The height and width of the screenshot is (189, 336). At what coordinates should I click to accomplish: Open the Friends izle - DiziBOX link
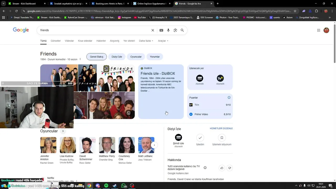coord(158,73)
